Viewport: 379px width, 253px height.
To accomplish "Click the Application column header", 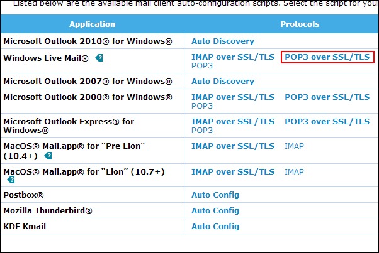I will pos(92,24).
